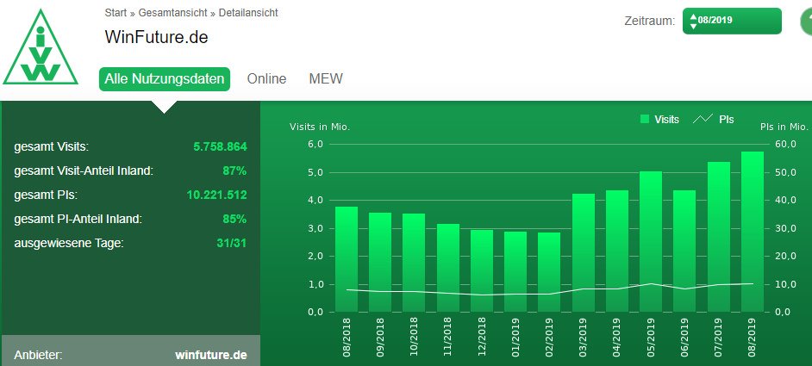812x366 pixels.
Task: Switch to the Online tab
Action: click(266, 79)
